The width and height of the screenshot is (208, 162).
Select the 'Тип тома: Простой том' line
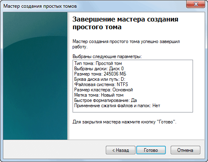(x=98, y=63)
